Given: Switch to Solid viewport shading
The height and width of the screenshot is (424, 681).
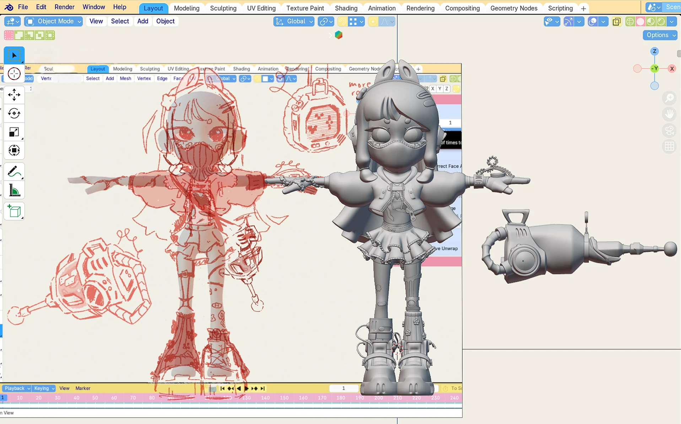Looking at the screenshot, I should click(x=640, y=22).
